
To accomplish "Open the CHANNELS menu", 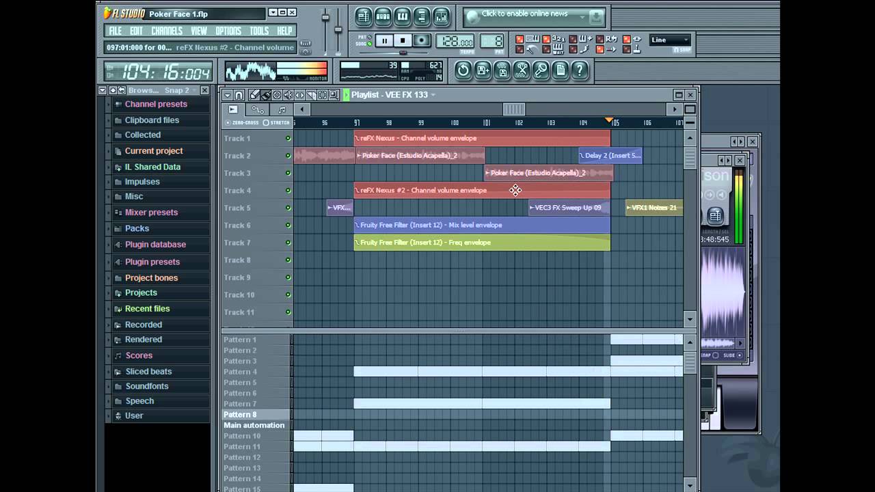I will click(167, 31).
